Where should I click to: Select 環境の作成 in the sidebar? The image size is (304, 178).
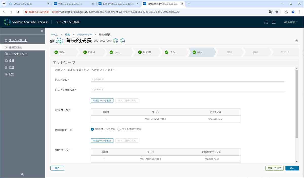tap(15, 47)
